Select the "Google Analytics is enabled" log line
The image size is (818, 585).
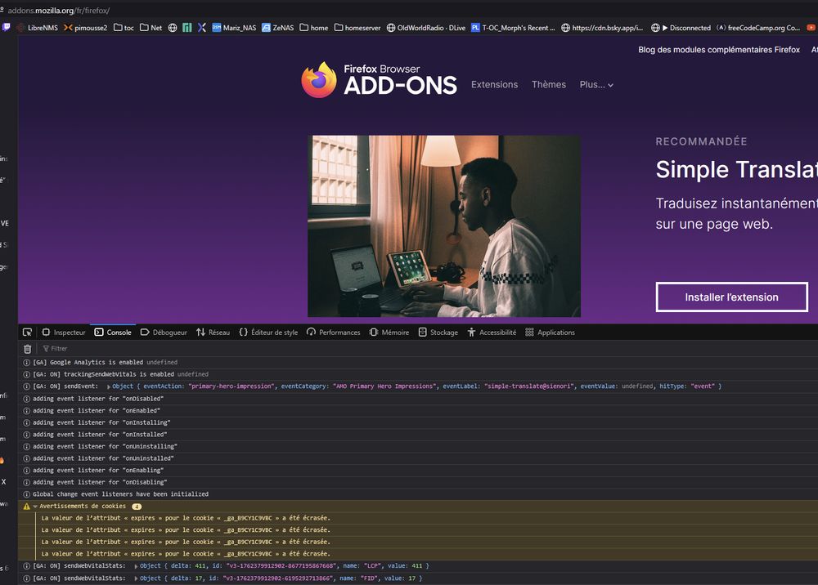pos(418,362)
